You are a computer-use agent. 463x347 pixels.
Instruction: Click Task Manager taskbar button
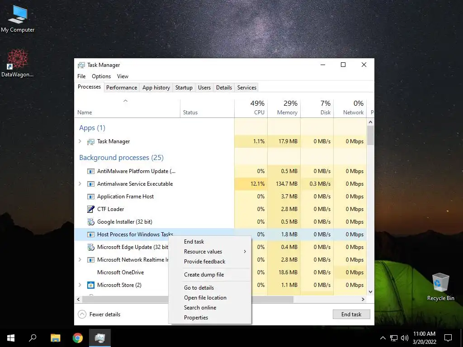(100, 338)
